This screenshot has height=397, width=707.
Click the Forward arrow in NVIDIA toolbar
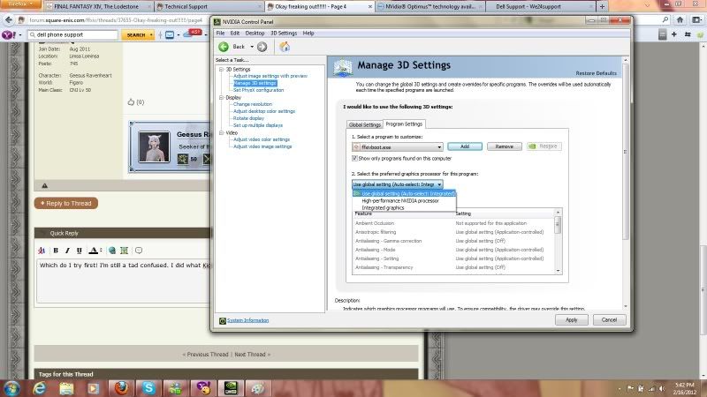pyautogui.click(x=262, y=47)
